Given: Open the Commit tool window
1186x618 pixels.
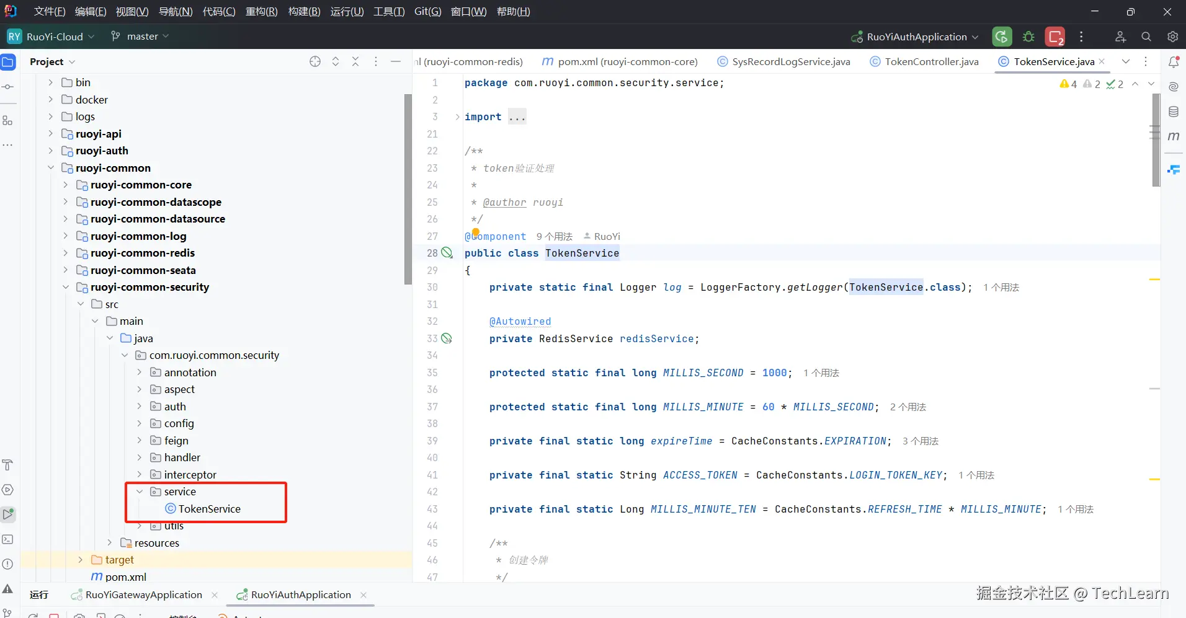Looking at the screenshot, I should [8, 87].
